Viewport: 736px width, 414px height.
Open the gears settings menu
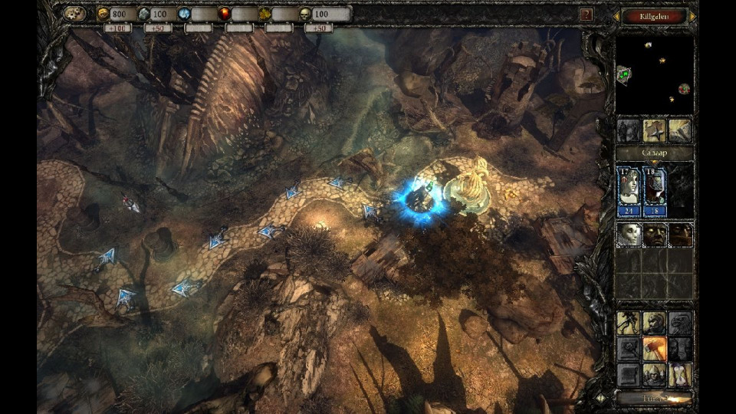74,14
